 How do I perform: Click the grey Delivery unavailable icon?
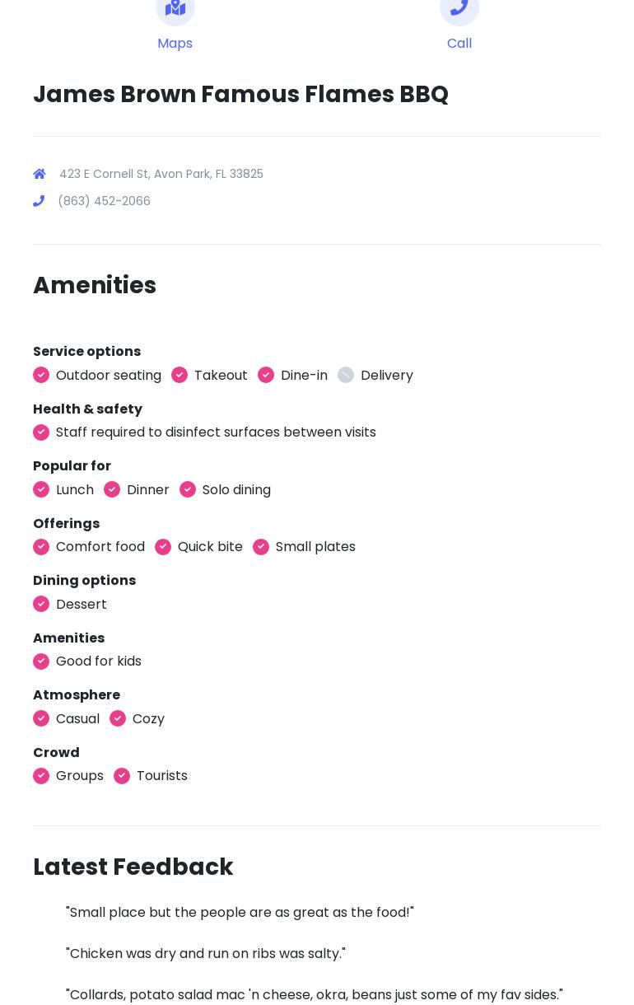(x=346, y=375)
